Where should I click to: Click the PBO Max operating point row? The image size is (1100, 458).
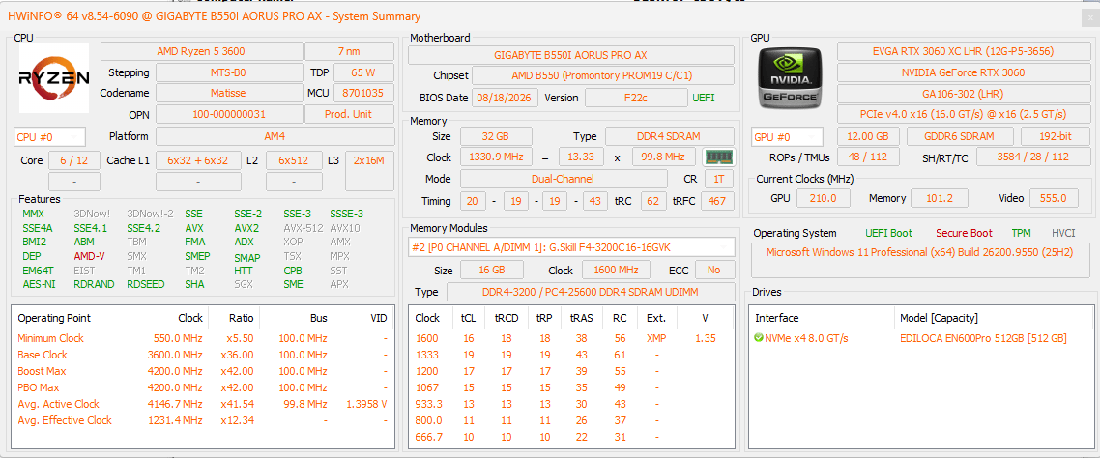[203, 387]
